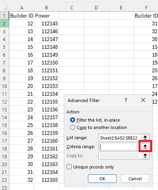Click the Power header cell B1

tap(46, 16)
